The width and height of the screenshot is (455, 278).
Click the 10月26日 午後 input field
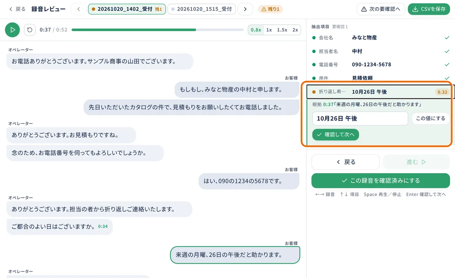360,118
